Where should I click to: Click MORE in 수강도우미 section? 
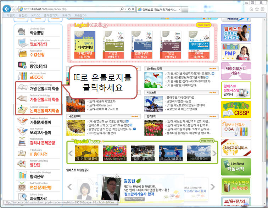click(x=135, y=116)
